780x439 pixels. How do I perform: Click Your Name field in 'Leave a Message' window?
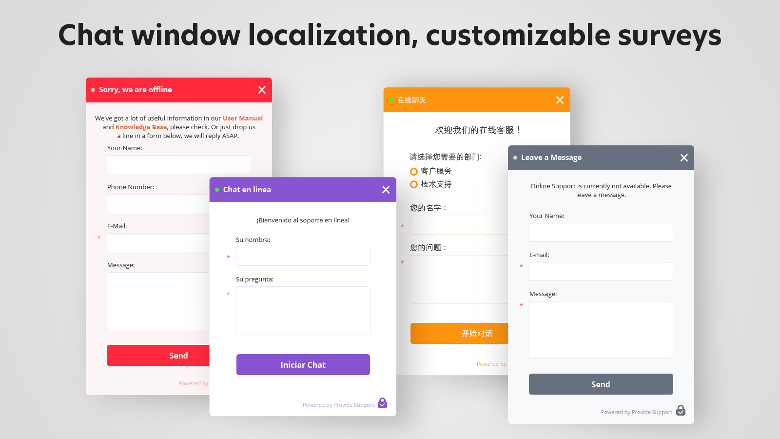pyautogui.click(x=601, y=232)
